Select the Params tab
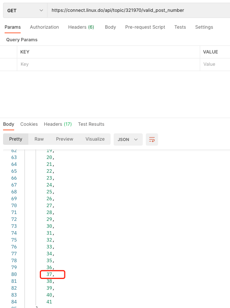This screenshot has height=308, width=230. tap(13, 27)
